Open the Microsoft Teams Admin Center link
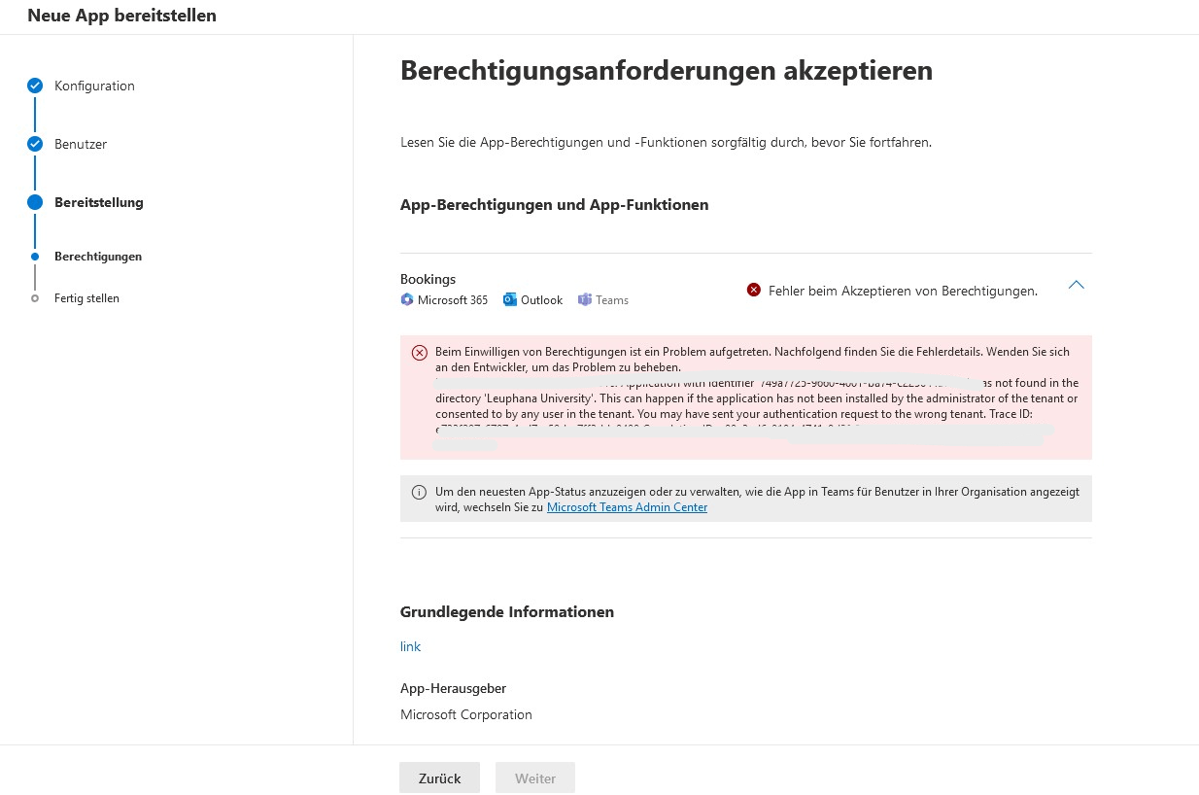 pos(627,507)
